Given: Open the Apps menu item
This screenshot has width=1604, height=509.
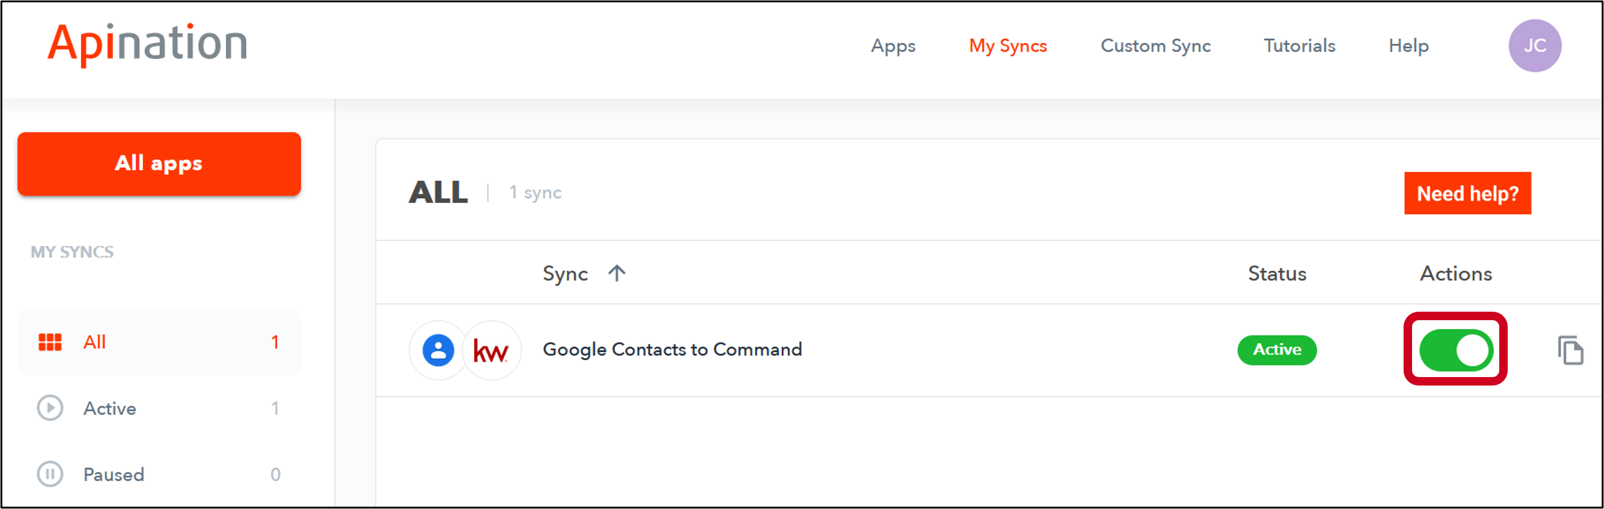Looking at the screenshot, I should click(x=893, y=46).
